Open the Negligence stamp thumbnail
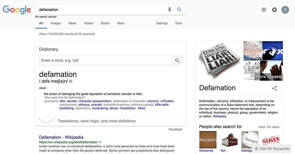Image resolution: width=295 pixels, height=154 pixels. pos(271,140)
